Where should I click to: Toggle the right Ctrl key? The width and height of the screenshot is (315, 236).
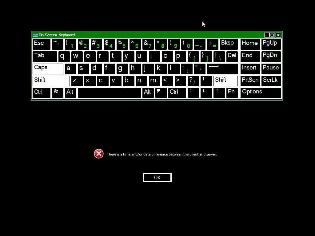point(177,93)
